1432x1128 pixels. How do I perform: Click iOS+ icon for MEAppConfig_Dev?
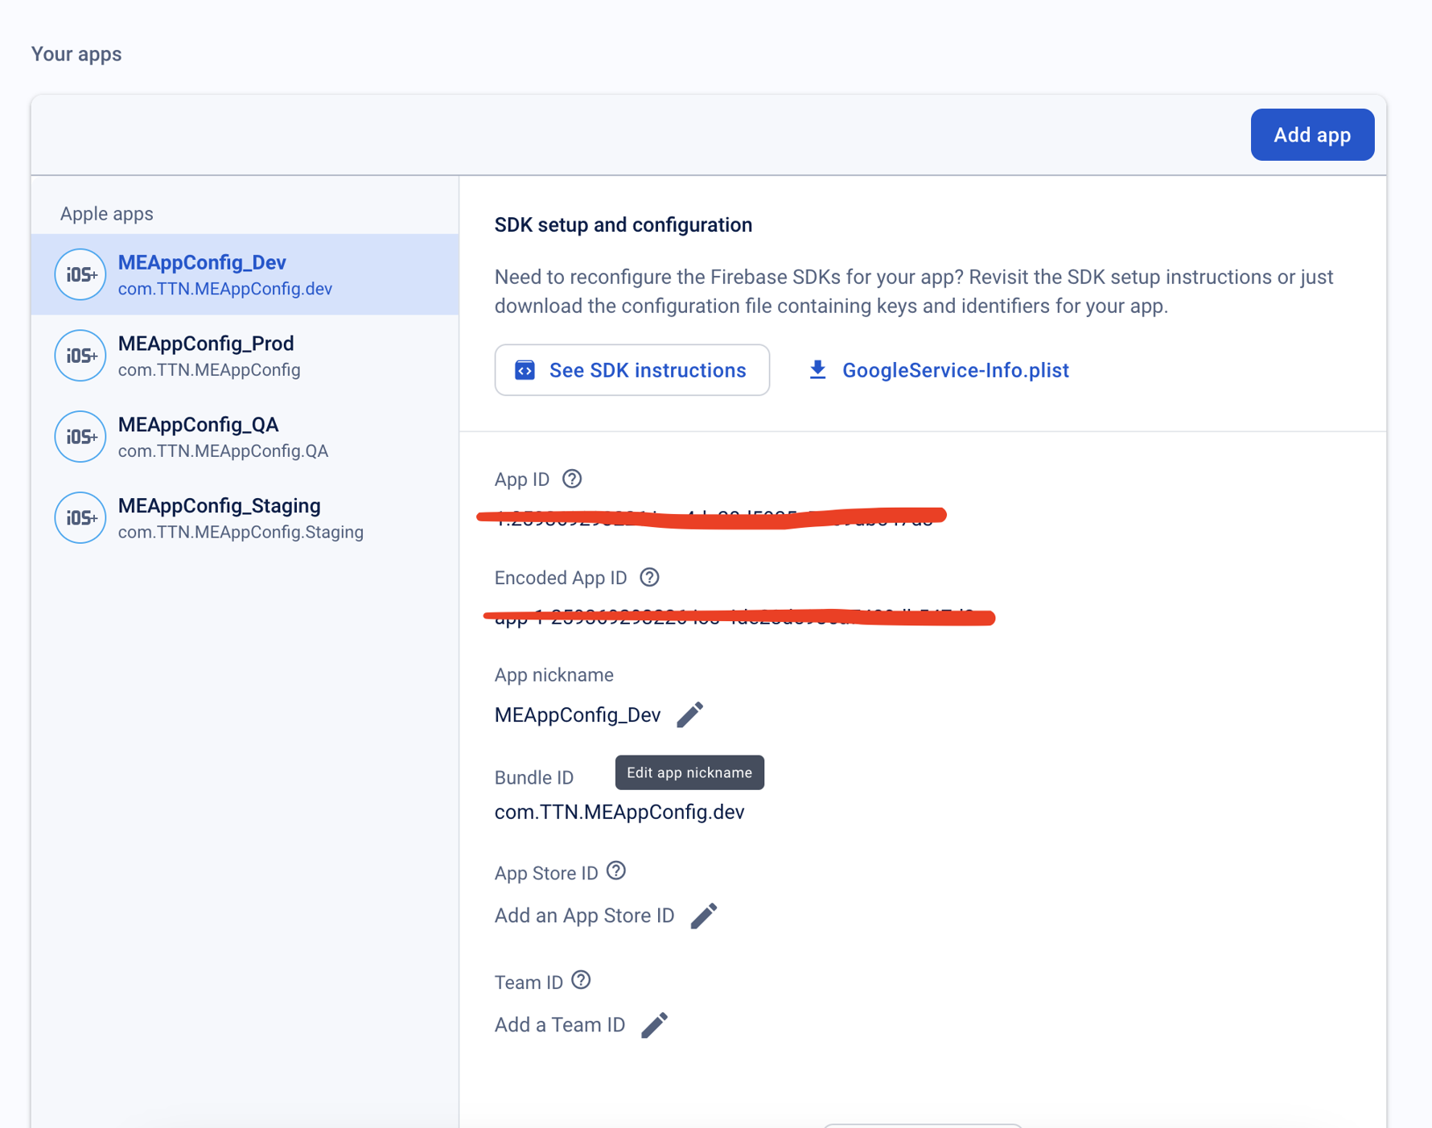(x=80, y=274)
